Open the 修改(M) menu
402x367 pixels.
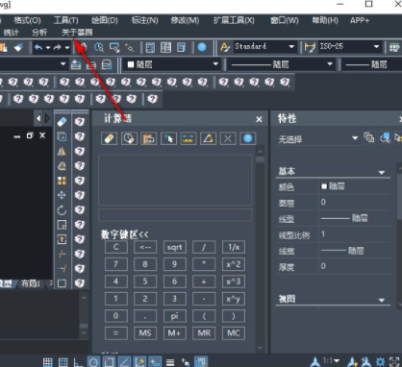point(185,20)
